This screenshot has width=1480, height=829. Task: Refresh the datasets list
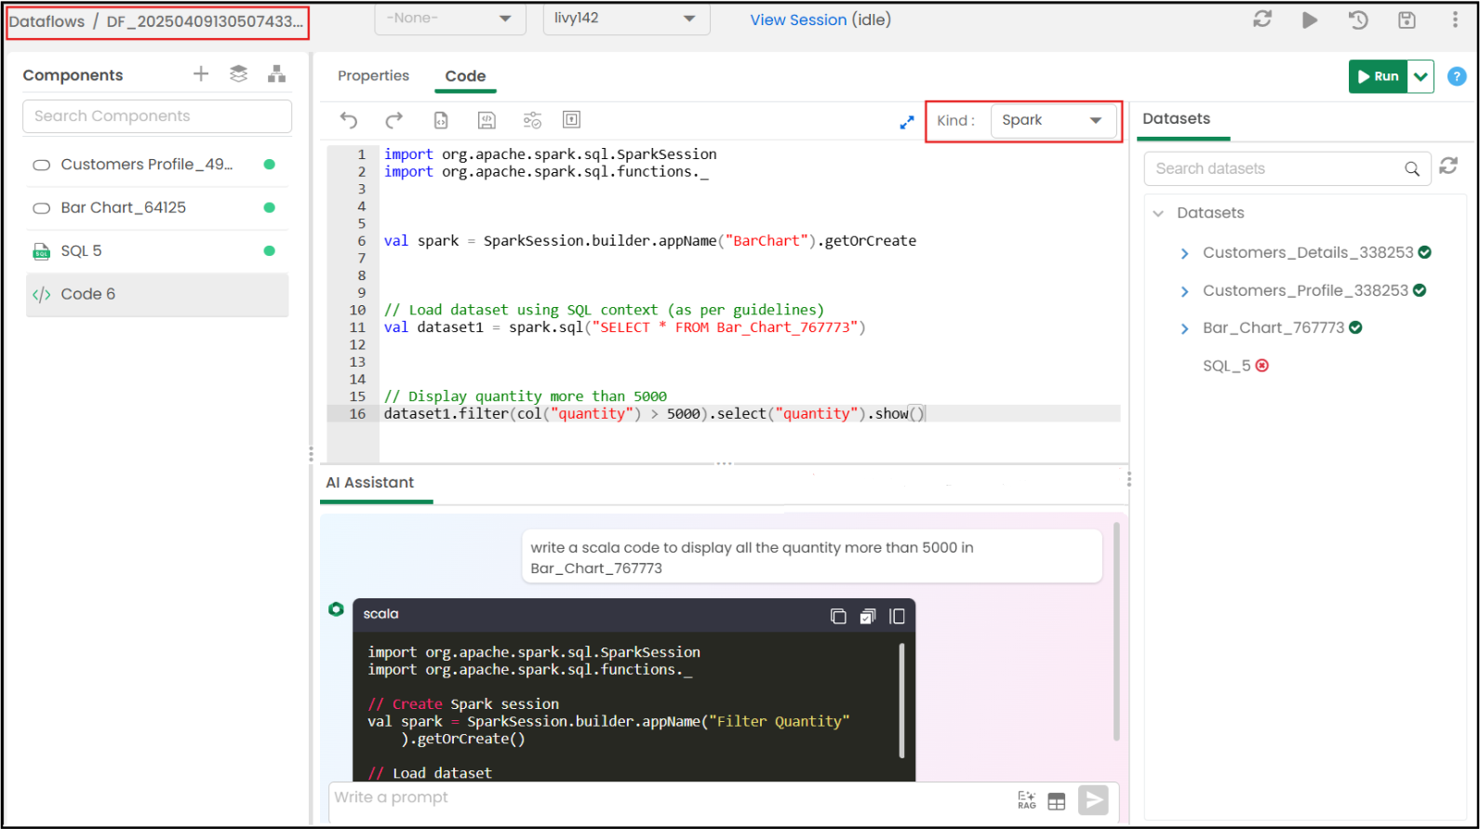pos(1448,166)
